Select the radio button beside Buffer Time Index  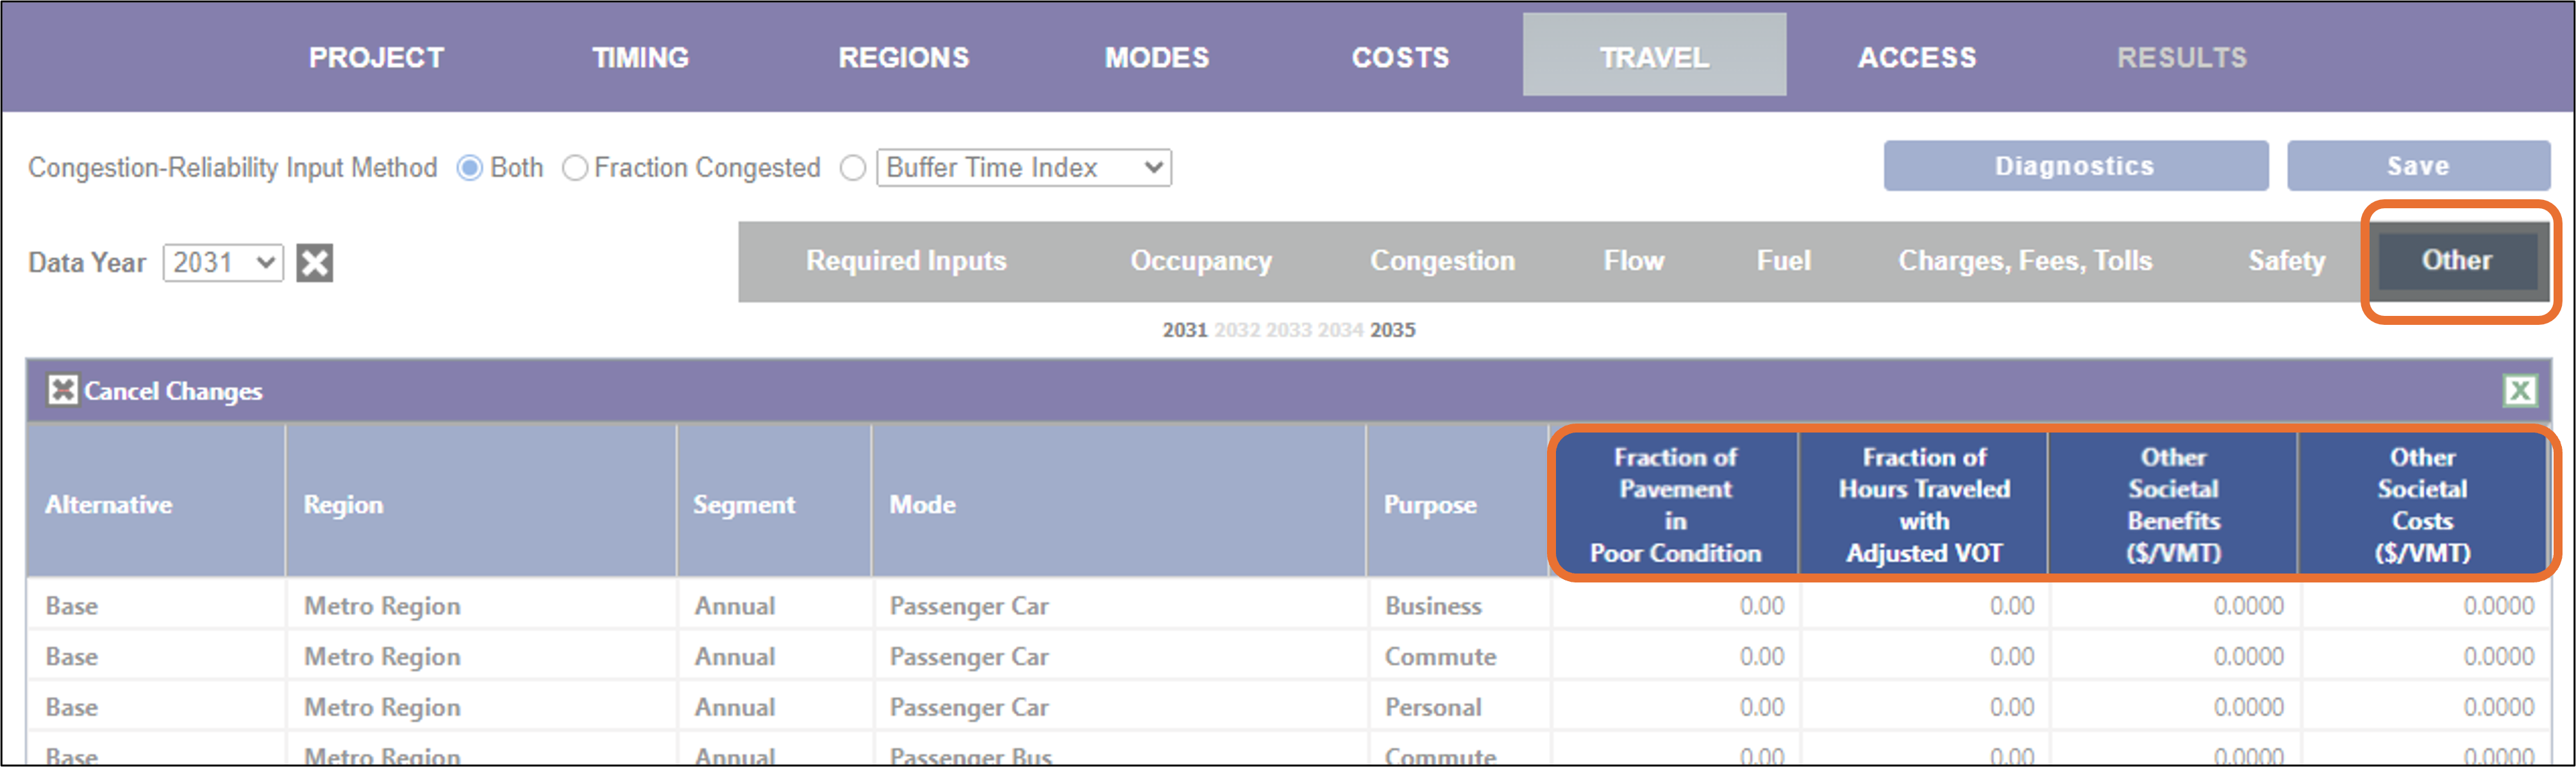tap(853, 168)
